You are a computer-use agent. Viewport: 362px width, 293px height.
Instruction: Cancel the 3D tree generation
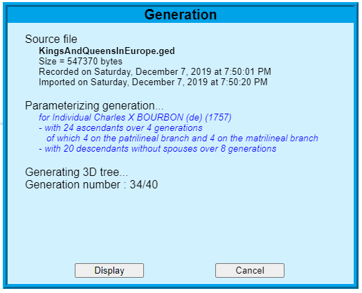coord(250,270)
